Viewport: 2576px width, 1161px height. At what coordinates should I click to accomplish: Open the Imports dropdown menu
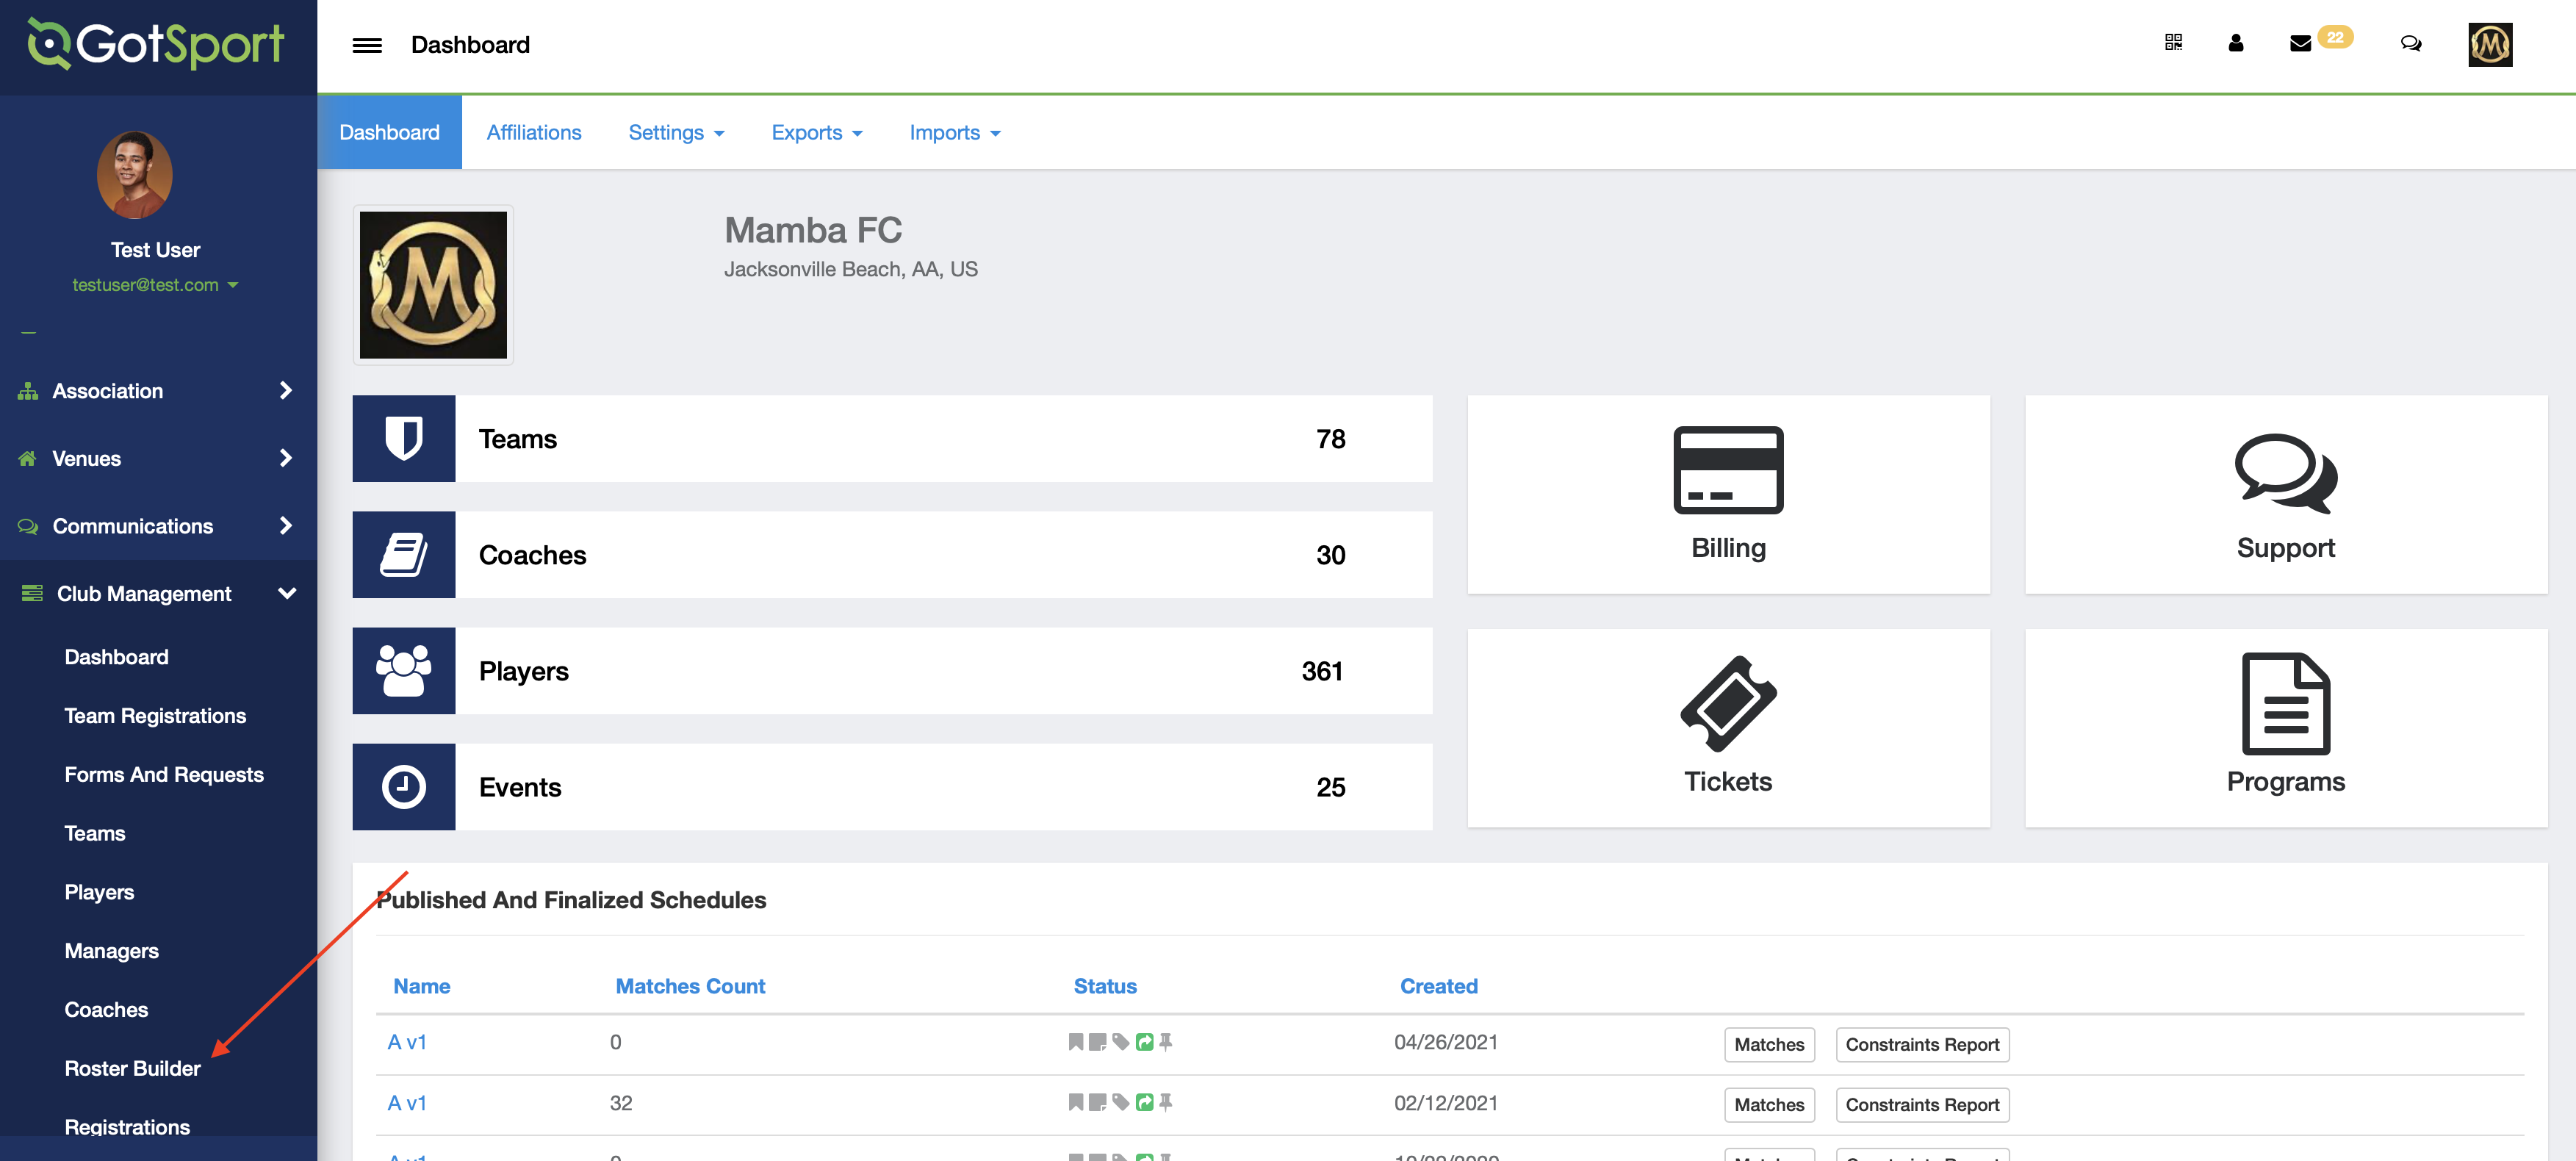pos(954,133)
